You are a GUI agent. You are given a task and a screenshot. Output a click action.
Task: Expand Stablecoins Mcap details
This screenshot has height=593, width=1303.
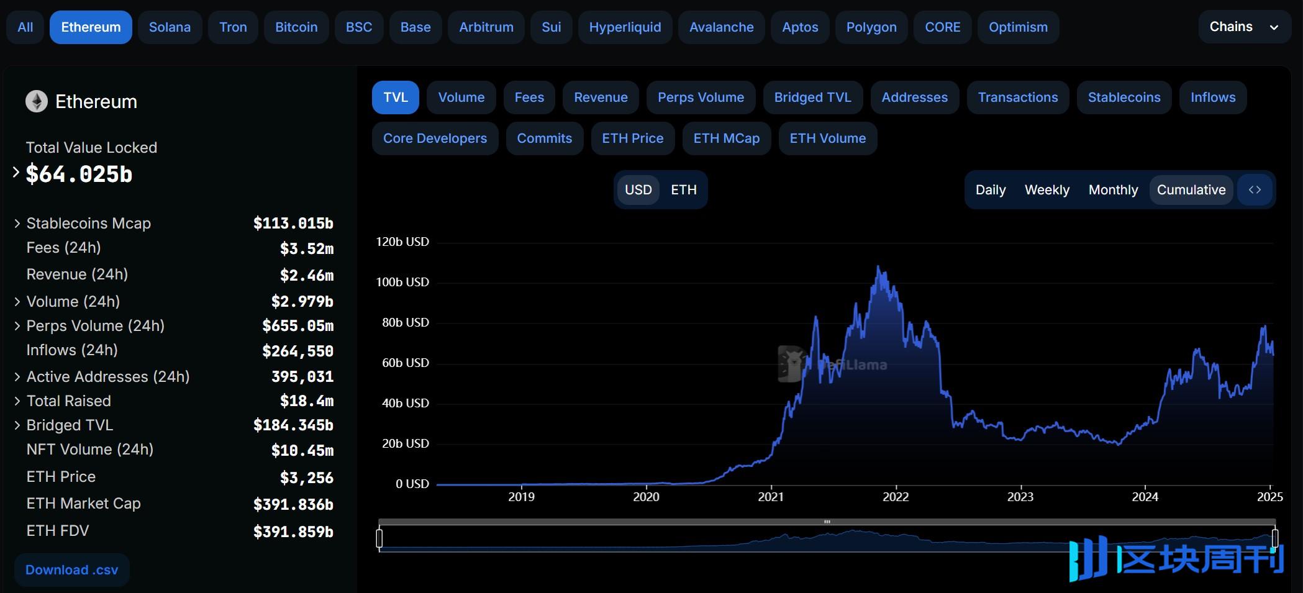17,223
